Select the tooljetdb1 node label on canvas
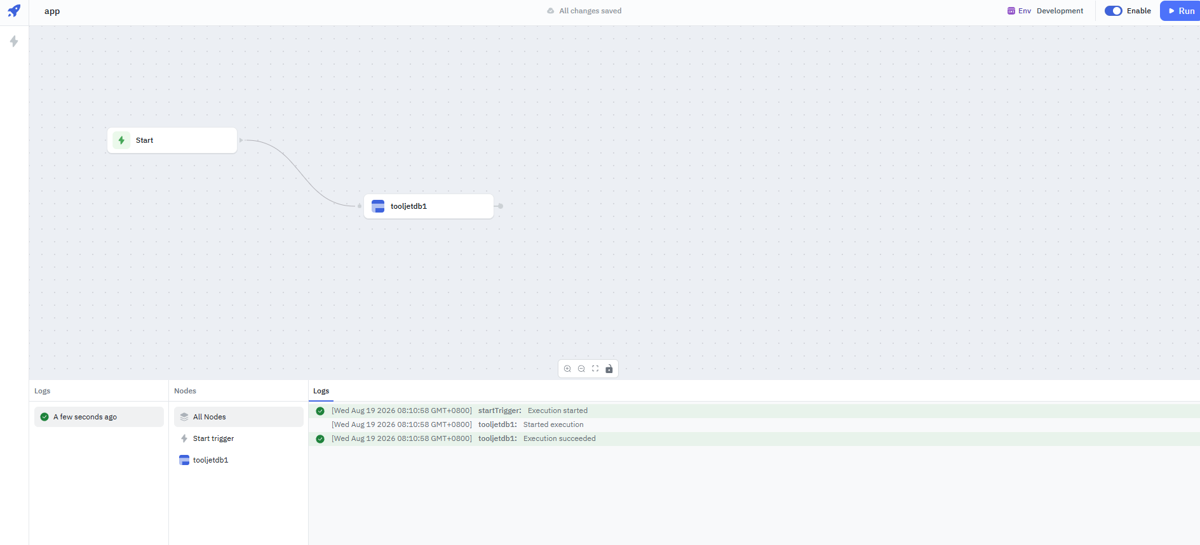 (x=408, y=206)
